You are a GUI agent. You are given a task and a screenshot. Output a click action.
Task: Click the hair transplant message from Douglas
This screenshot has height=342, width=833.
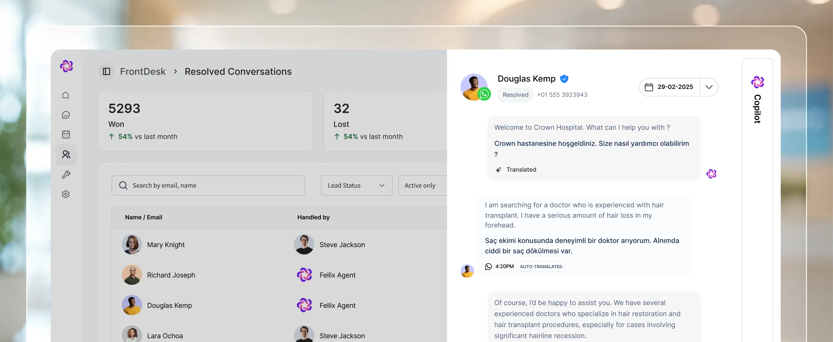(574, 215)
